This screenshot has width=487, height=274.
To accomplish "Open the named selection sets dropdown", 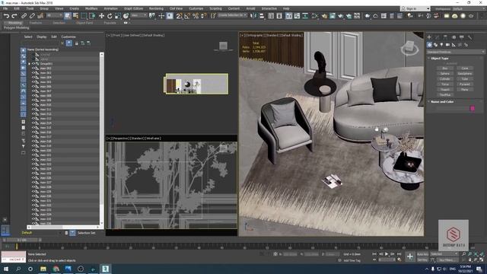I will click(x=232, y=15).
